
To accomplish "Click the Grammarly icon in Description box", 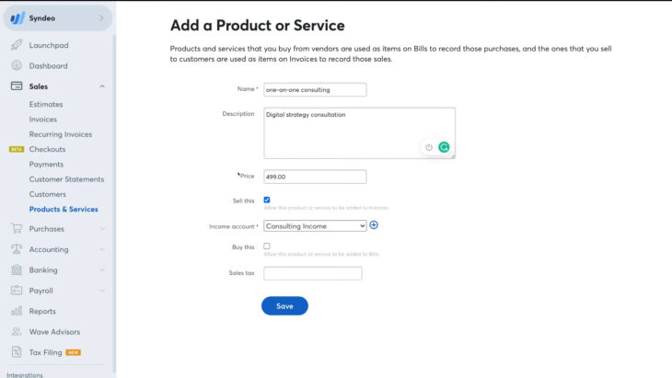I will 444,147.
